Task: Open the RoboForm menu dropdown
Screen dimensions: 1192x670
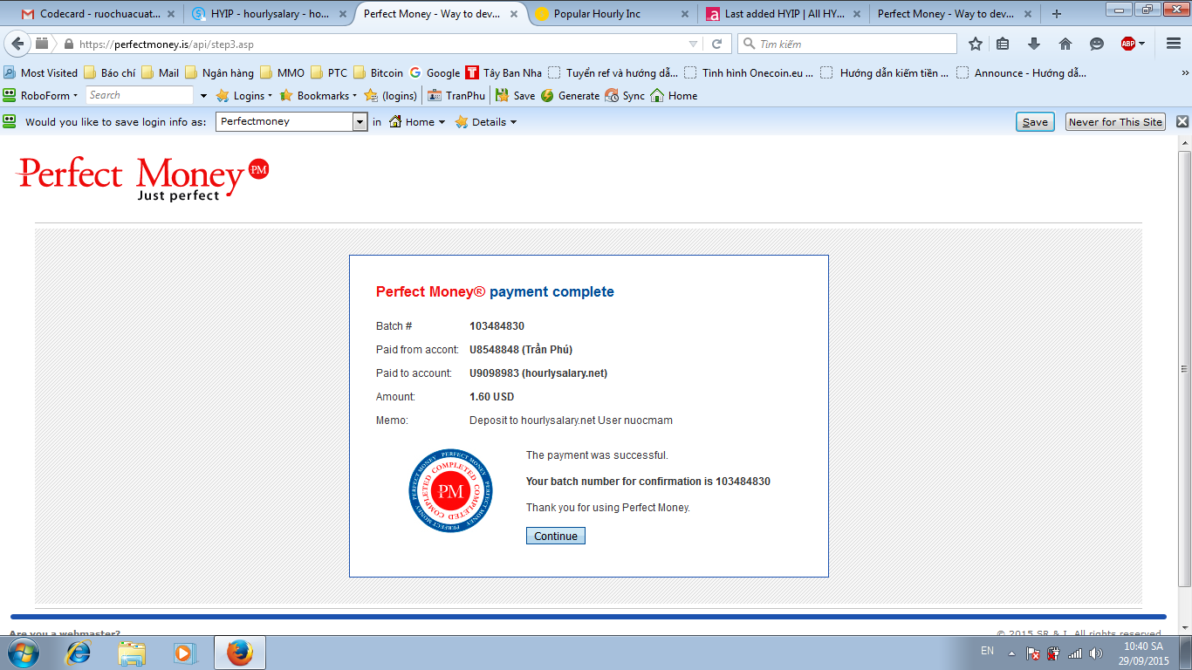Action: pos(40,96)
